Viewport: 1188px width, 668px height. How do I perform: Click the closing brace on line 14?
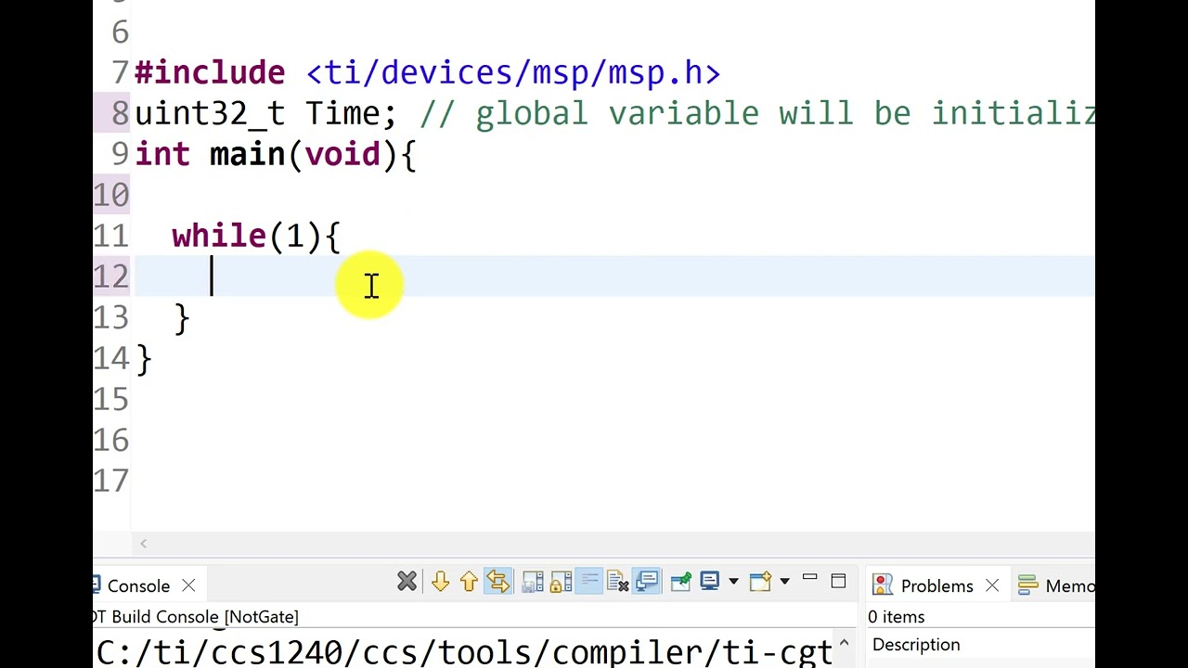pyautogui.click(x=144, y=358)
